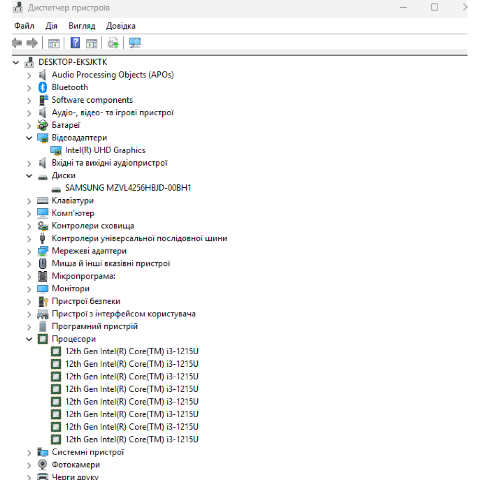Open the Довідка menu
Image resolution: width=480 pixels, height=480 pixels.
click(120, 26)
